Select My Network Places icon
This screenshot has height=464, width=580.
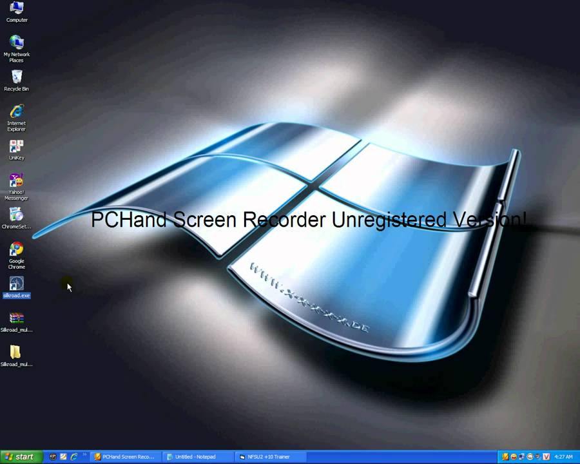(17, 48)
